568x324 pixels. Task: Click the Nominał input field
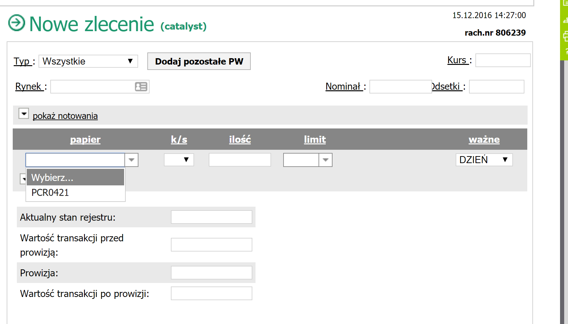[400, 86]
